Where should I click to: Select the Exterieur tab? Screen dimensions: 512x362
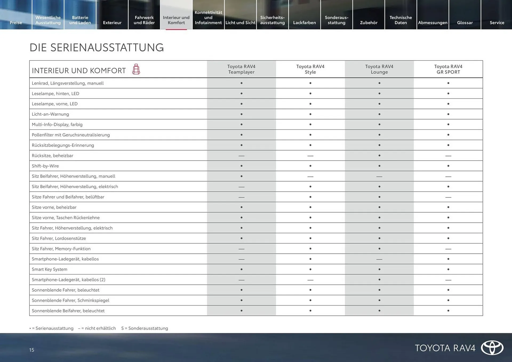112,22
